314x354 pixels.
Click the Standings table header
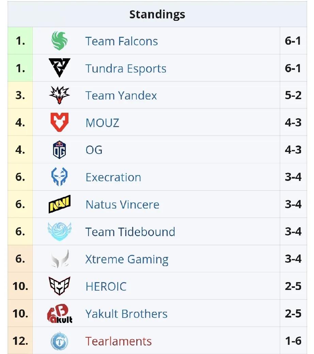pos(157,15)
